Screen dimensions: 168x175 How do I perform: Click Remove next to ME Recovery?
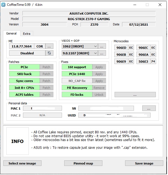[99, 88]
